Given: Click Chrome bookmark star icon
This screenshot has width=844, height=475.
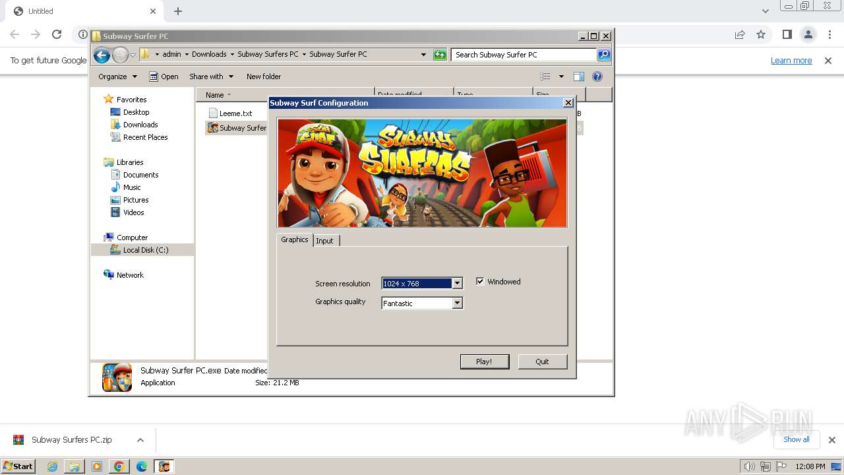Looking at the screenshot, I should (761, 34).
